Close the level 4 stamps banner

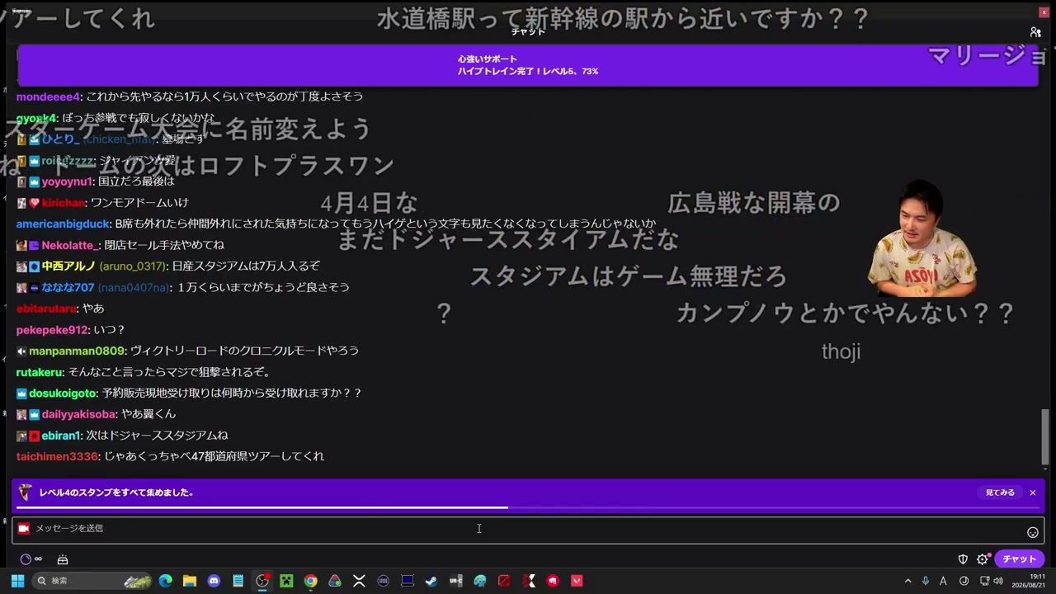[1032, 493]
